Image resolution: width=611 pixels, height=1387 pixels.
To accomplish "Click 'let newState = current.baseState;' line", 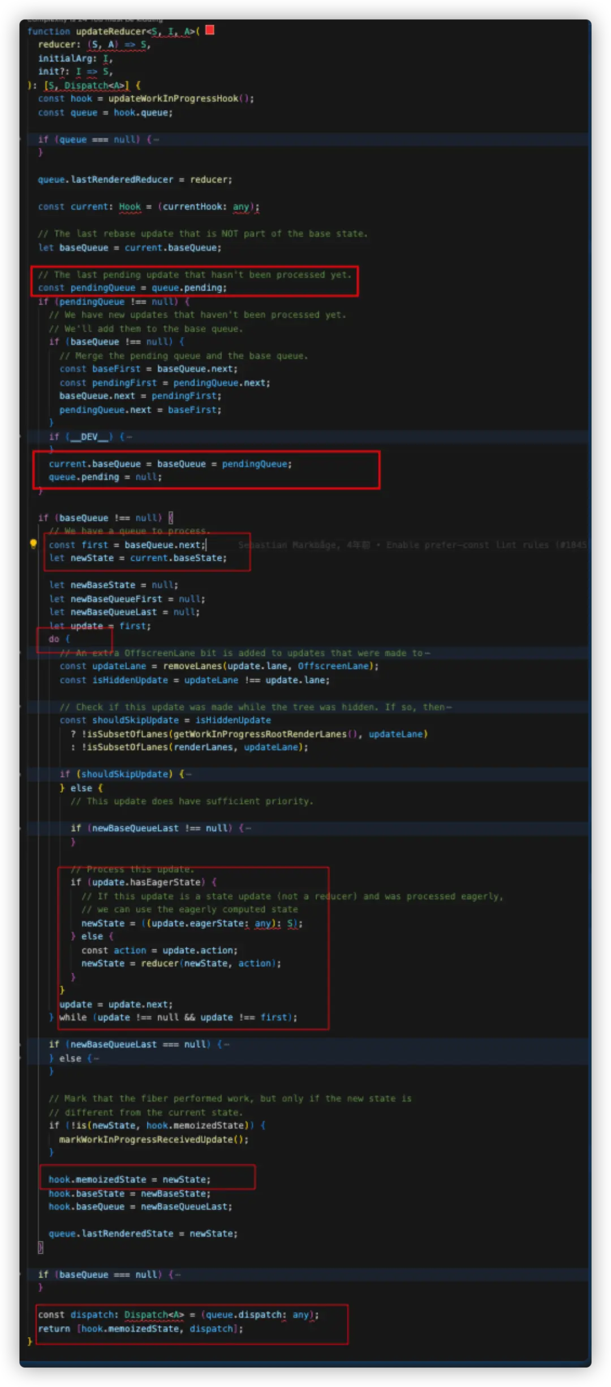I will (x=137, y=558).
